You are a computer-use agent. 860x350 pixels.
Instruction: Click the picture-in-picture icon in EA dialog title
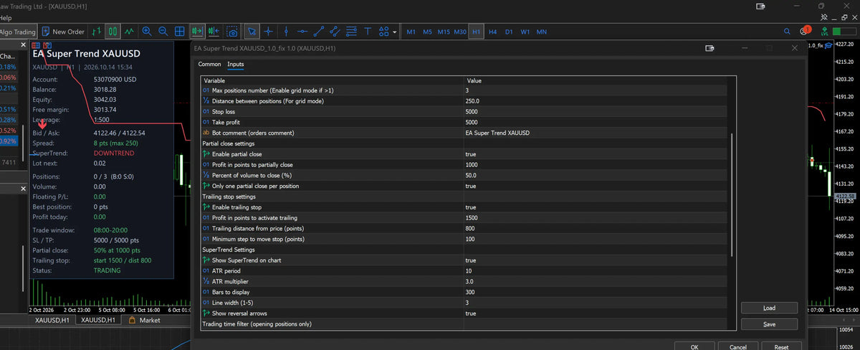[x=710, y=48]
